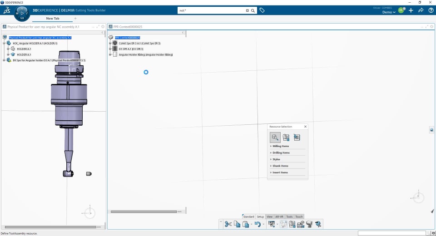
Task: Expand the Stylus section
Action: point(276,159)
